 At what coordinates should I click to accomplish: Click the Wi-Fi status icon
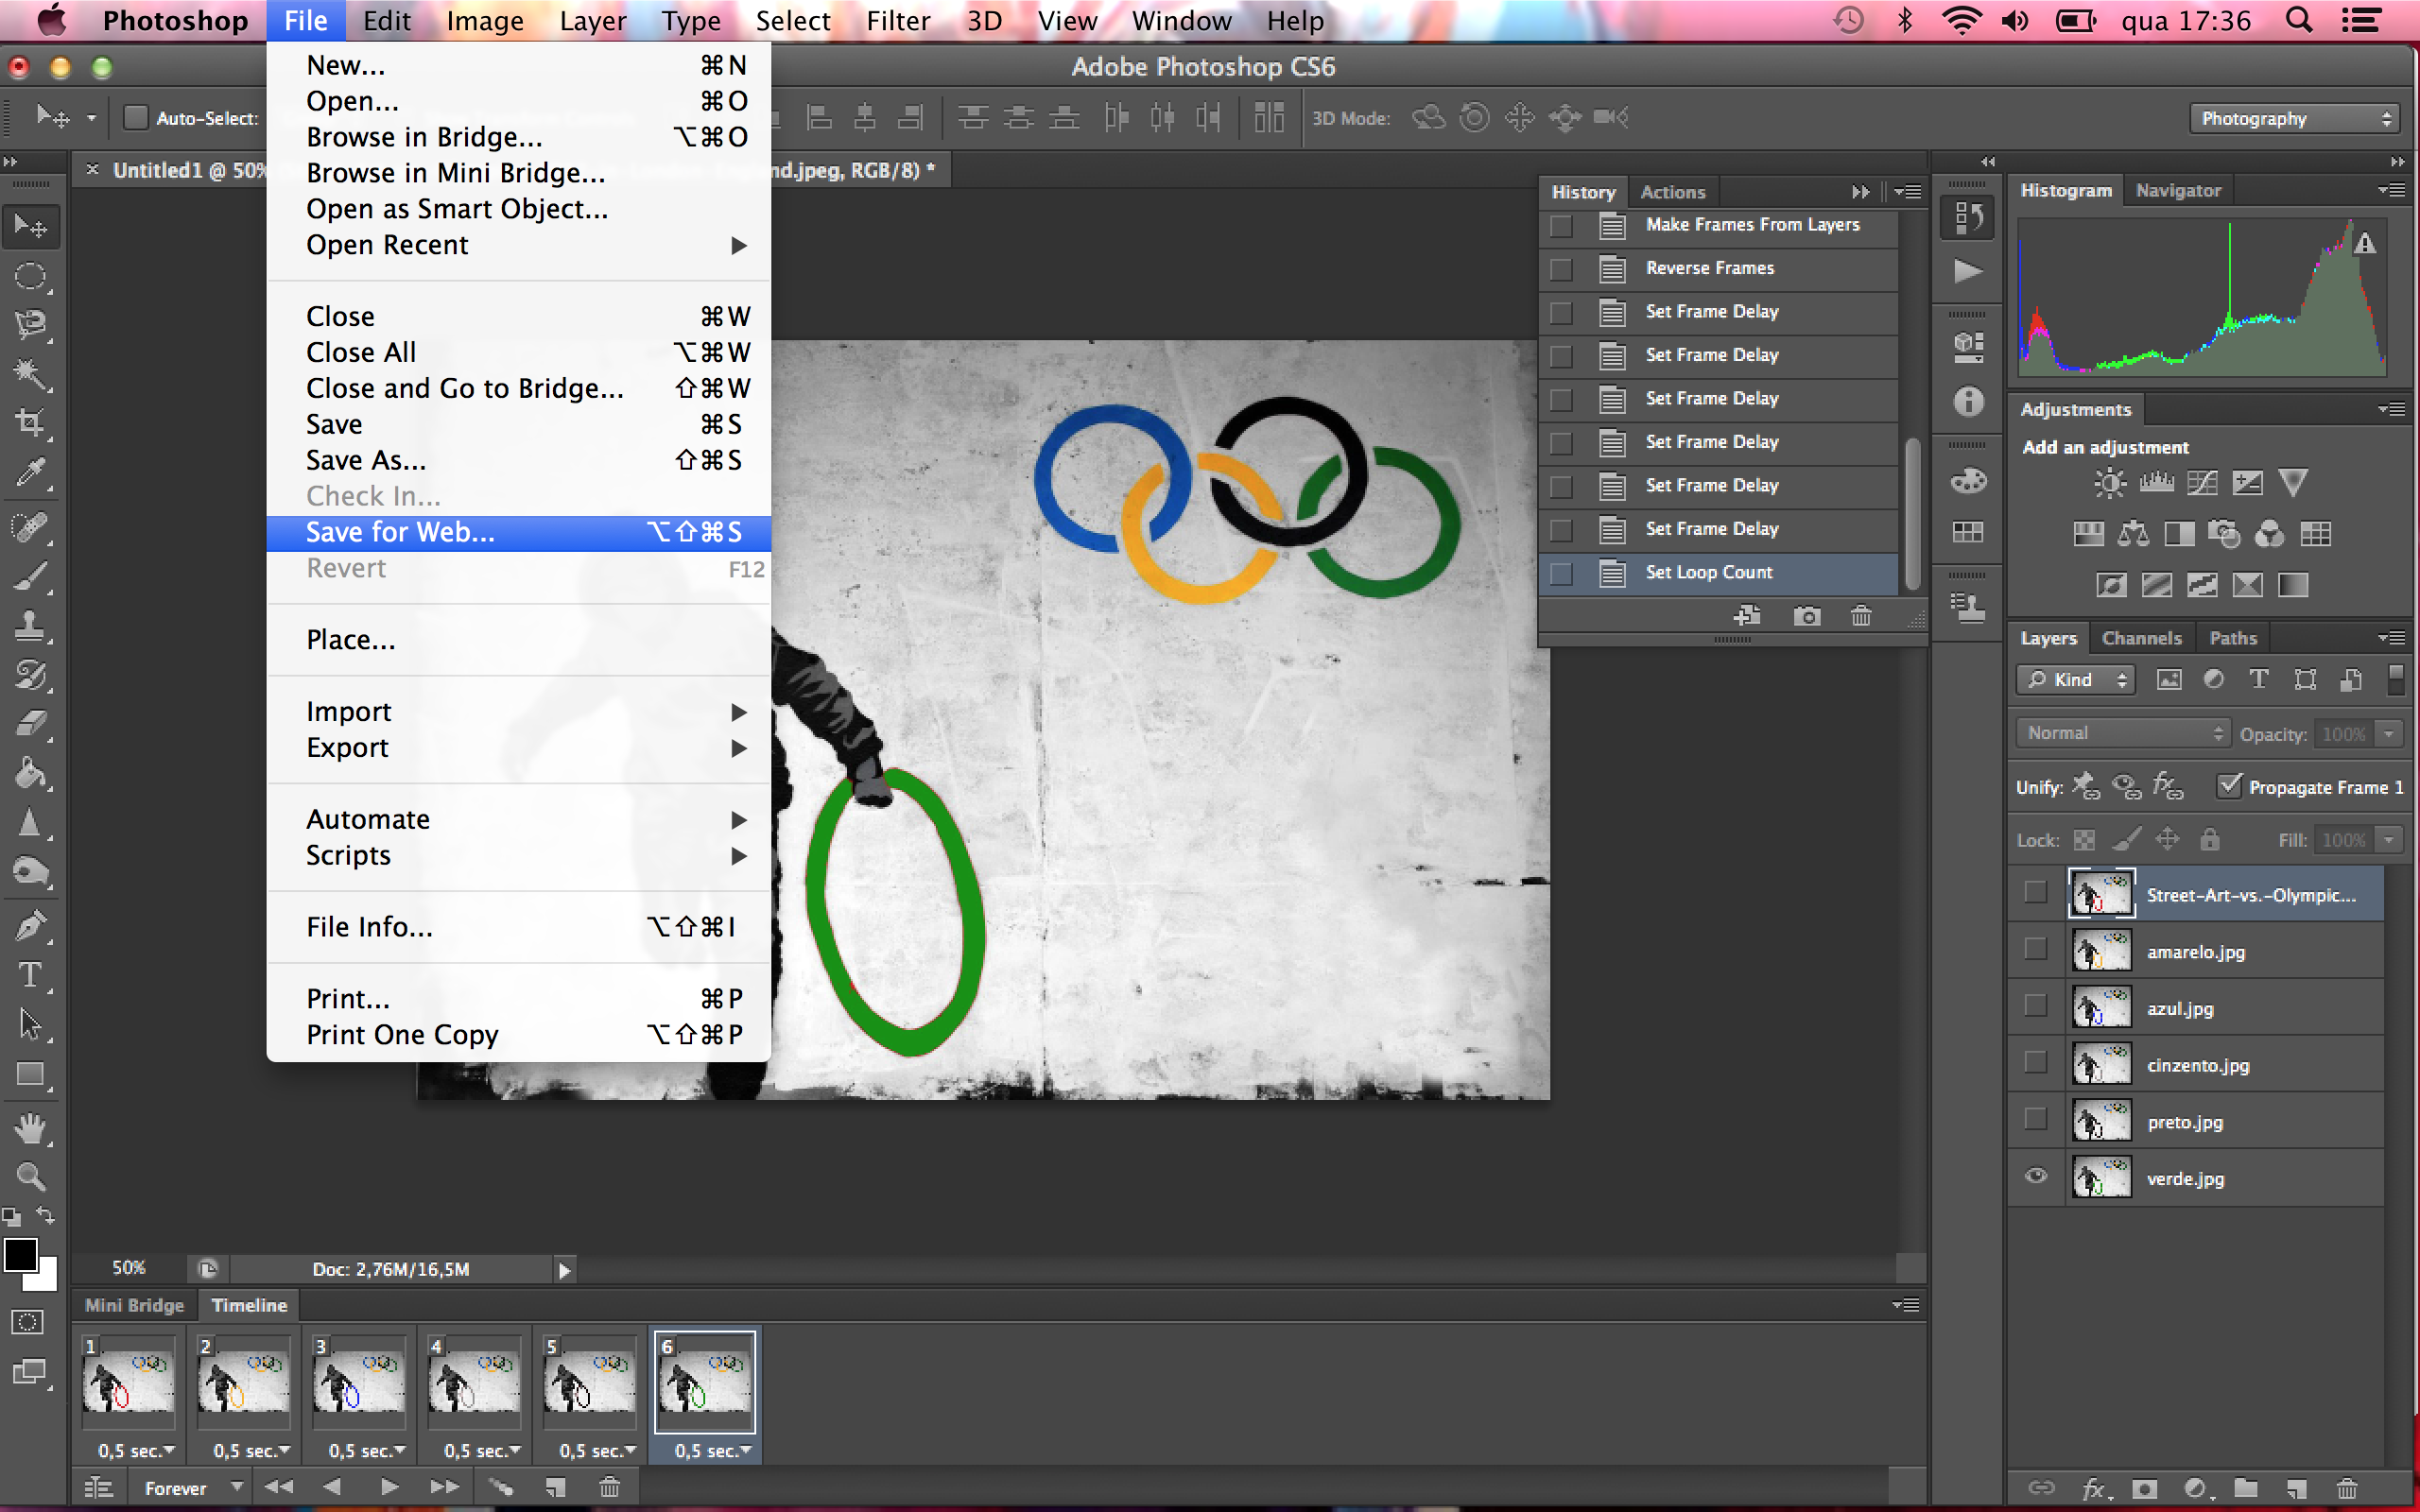(1961, 20)
